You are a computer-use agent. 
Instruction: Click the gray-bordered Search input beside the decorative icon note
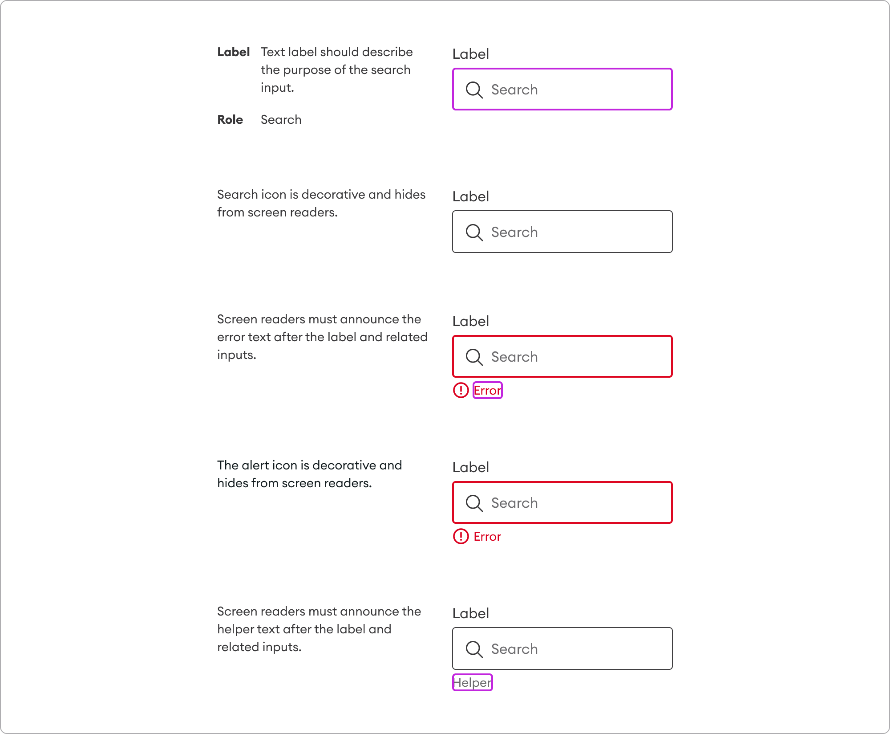[562, 232]
